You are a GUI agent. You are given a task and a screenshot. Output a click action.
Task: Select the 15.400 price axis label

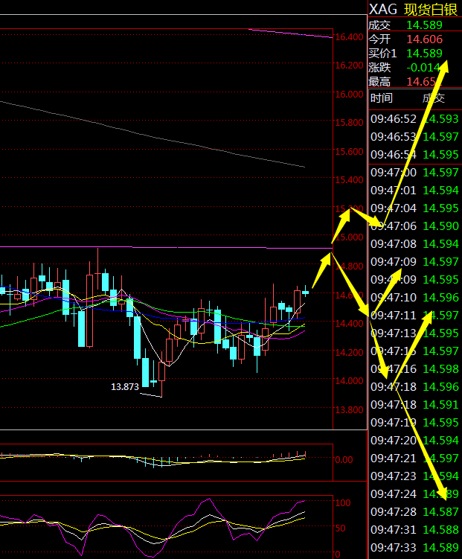tap(349, 180)
